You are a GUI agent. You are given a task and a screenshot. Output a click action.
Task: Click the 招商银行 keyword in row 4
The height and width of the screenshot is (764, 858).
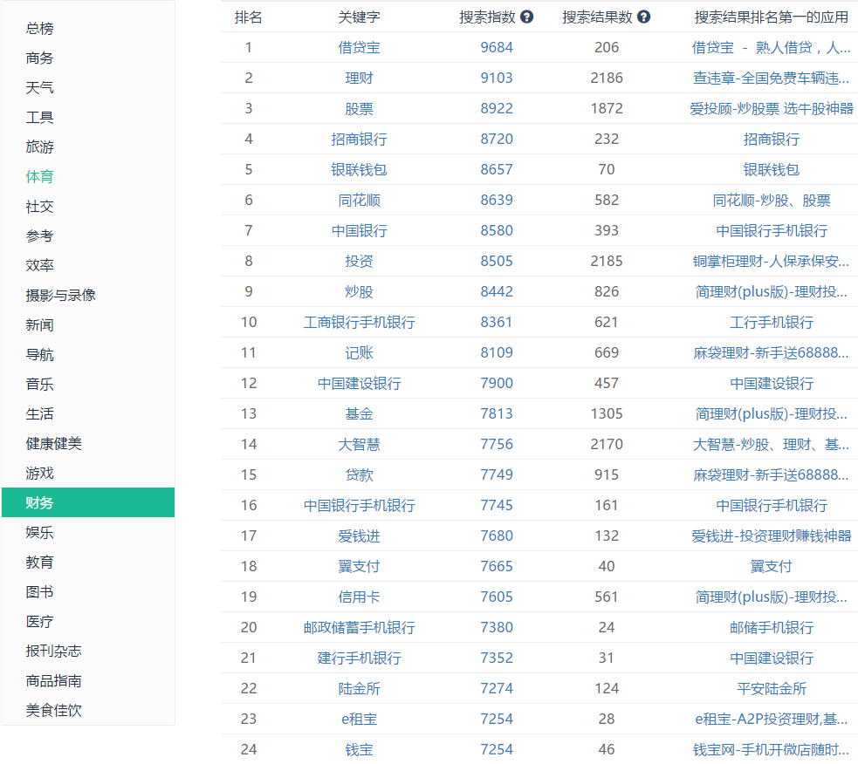359,140
